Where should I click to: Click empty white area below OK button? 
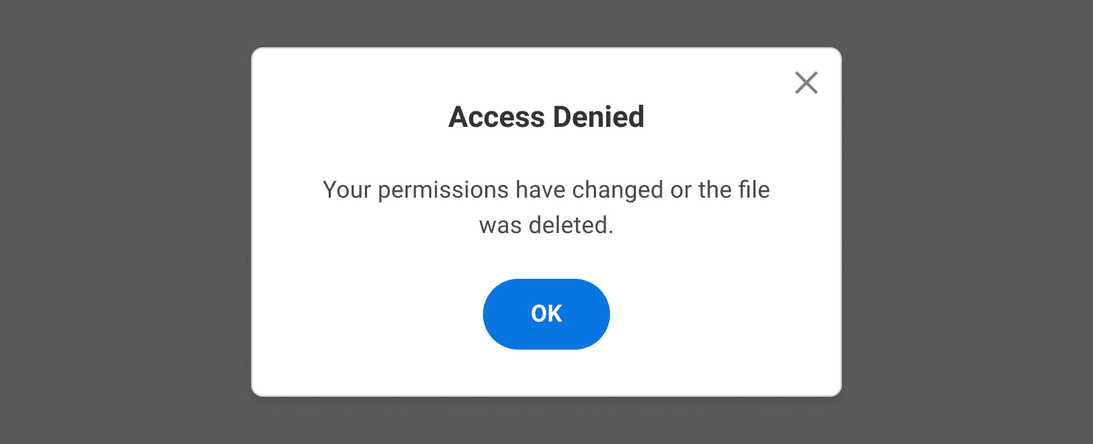coord(546,372)
